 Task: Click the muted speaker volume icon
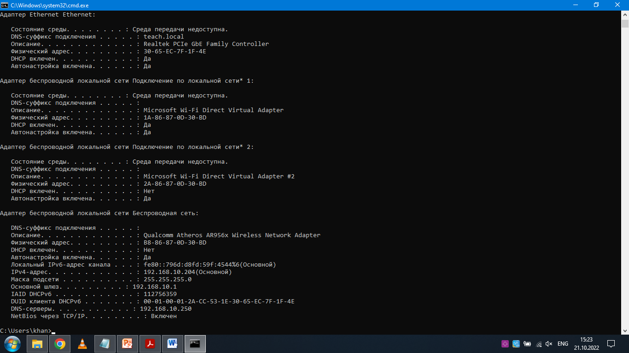[549, 344]
